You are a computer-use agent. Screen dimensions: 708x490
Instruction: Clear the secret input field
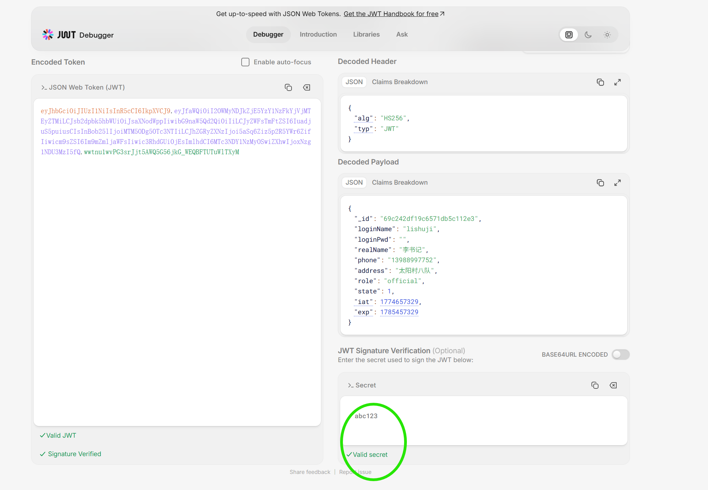(613, 385)
